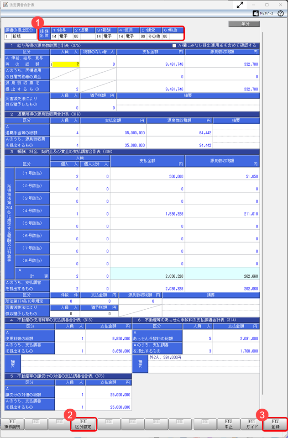Click F1 操作説明 button

coord(12,424)
